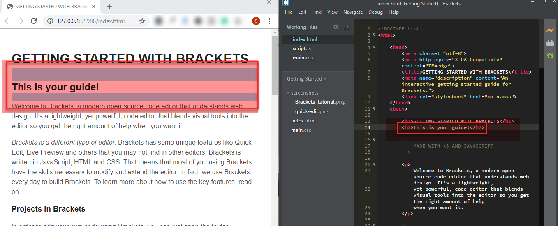558x226 pixels.
Task: Click 'Brackets is a different type of editor' italic text
Action: pos(64,143)
